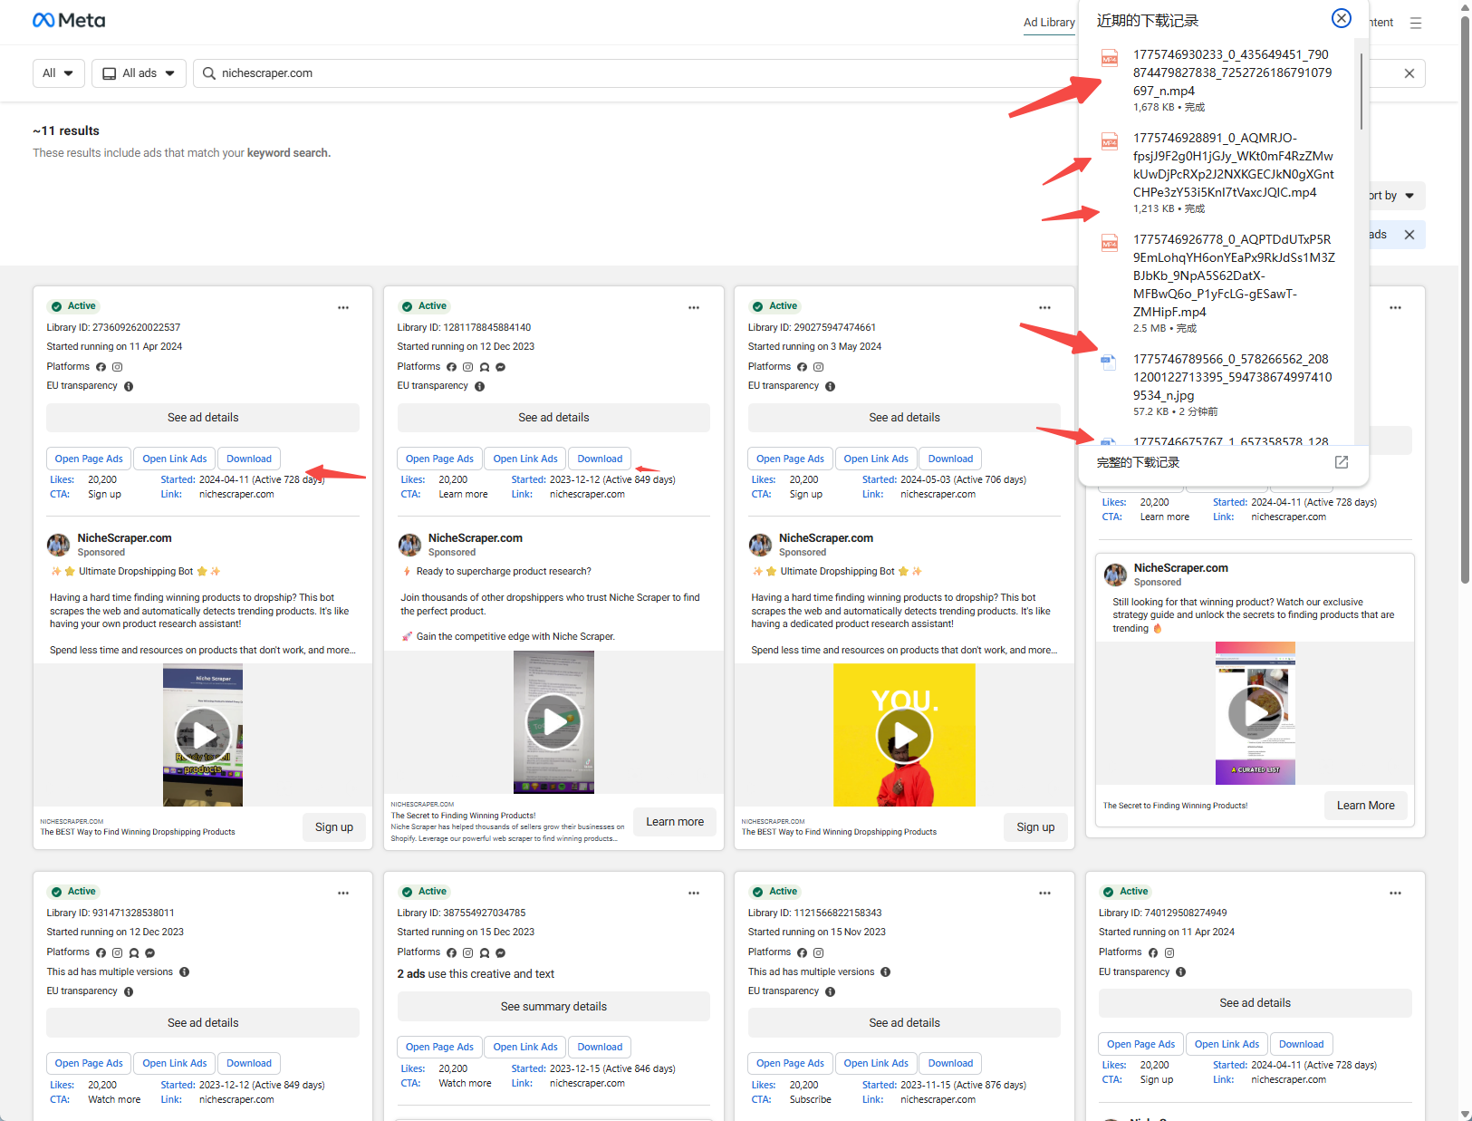Remove the active ads filter chip

tap(1409, 235)
